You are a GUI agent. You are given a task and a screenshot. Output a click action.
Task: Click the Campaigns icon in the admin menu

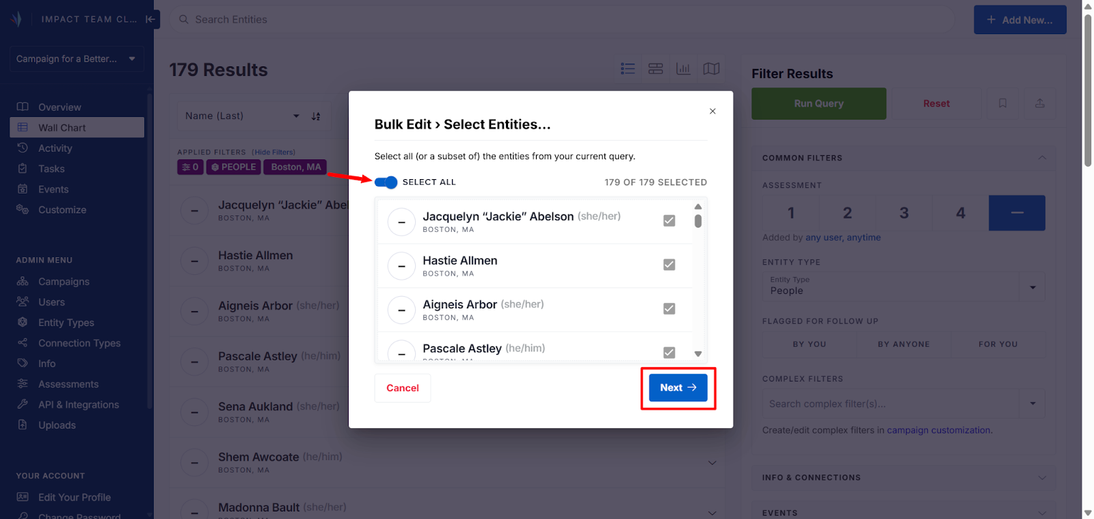(x=23, y=281)
